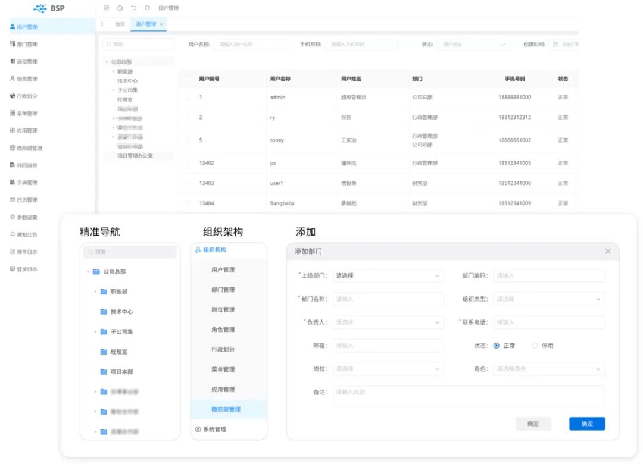The width and height of the screenshot is (643, 464).
Task: Open the 组织类型 dropdown in the dialog
Action: (548, 299)
